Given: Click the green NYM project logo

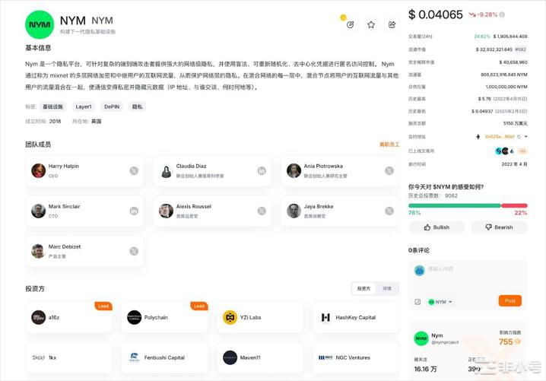Looking at the screenshot, I should [x=40, y=25].
